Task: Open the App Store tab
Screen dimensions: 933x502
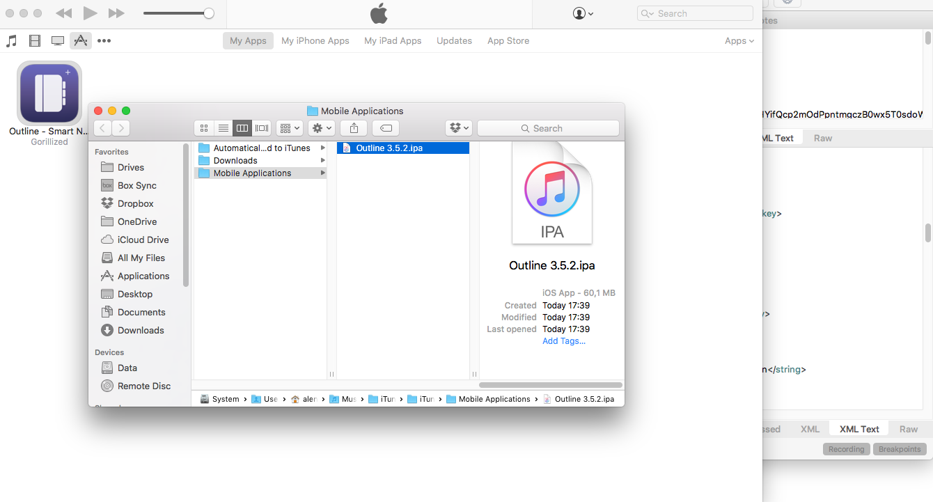Action: (508, 41)
